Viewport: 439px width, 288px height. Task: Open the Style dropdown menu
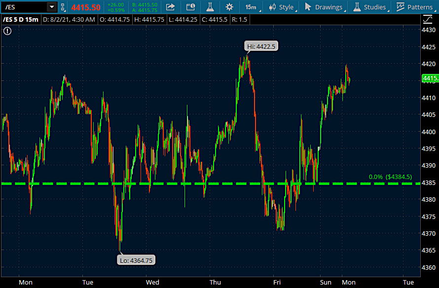(x=281, y=7)
